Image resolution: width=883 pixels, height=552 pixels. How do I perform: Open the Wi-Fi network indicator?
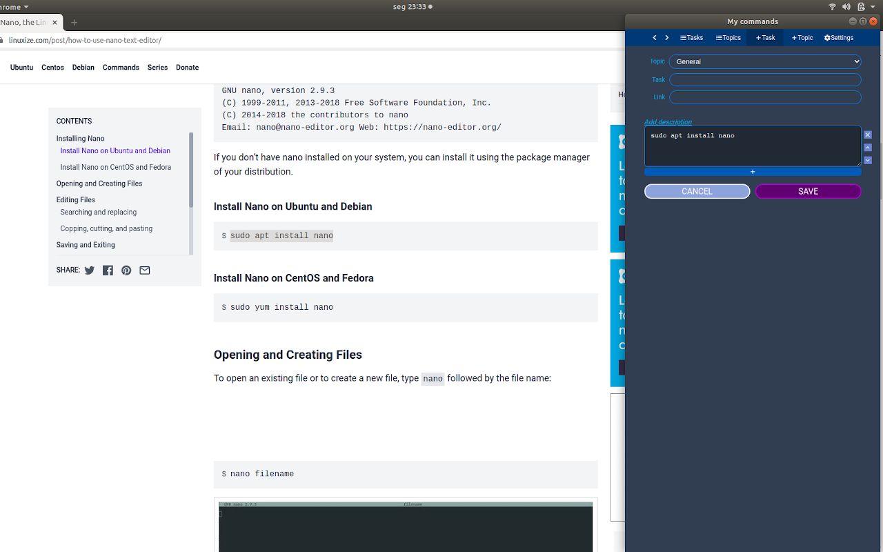[x=833, y=6]
